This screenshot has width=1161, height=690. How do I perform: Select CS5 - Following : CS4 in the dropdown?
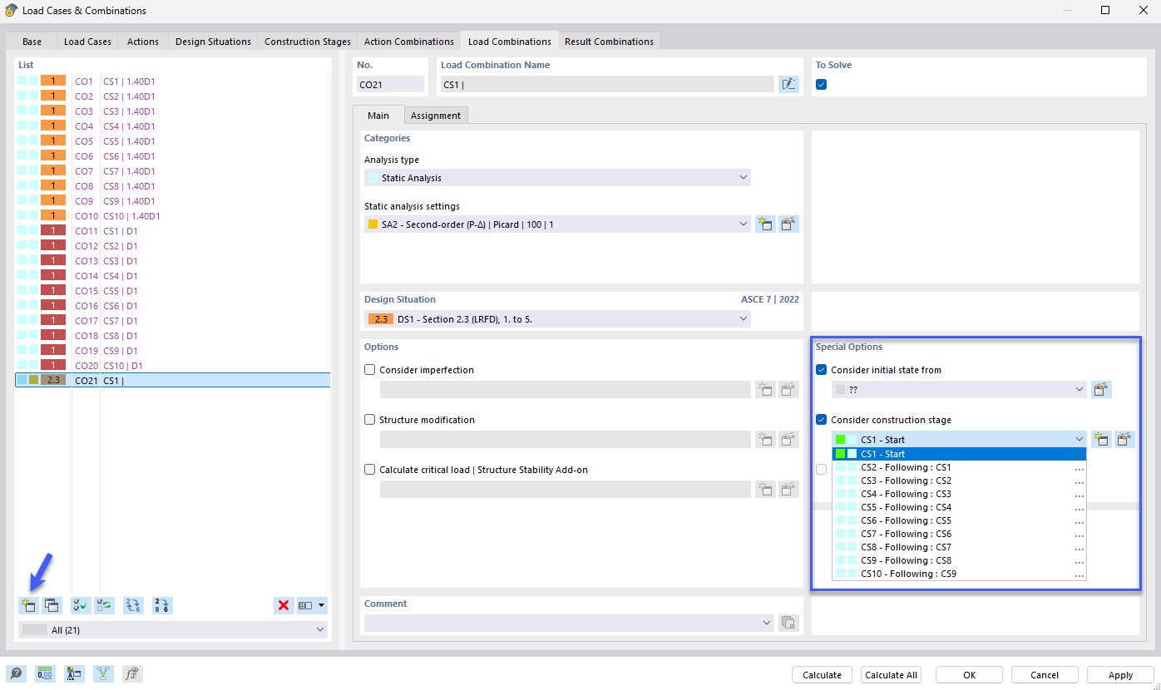959,507
